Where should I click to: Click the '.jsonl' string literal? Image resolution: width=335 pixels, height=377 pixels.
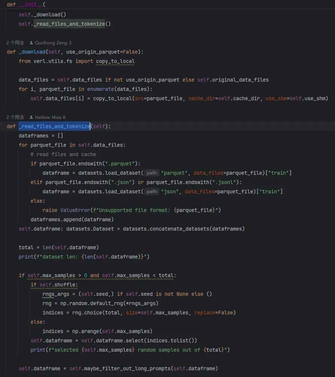[x=224, y=182]
